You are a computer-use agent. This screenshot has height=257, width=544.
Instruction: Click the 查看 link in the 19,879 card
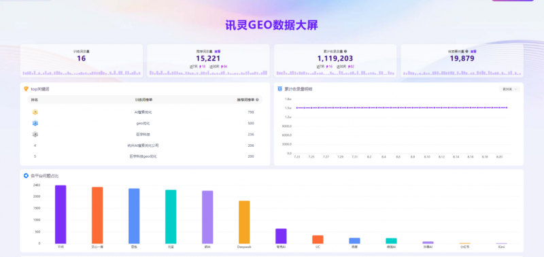point(473,51)
